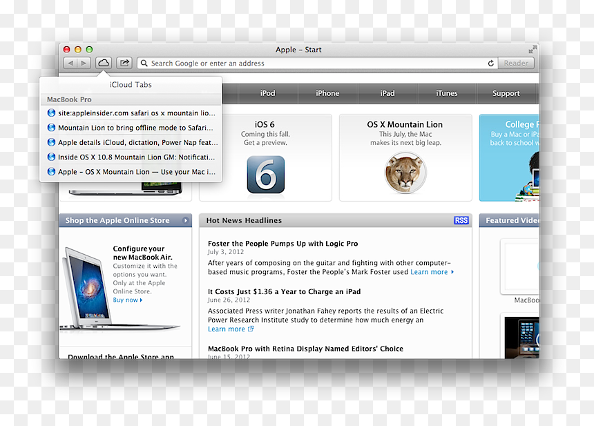Viewport: 594px width, 426px height.
Task: Click MacBook Pro device header in iCloud Tabs
Action: pyautogui.click(x=131, y=99)
